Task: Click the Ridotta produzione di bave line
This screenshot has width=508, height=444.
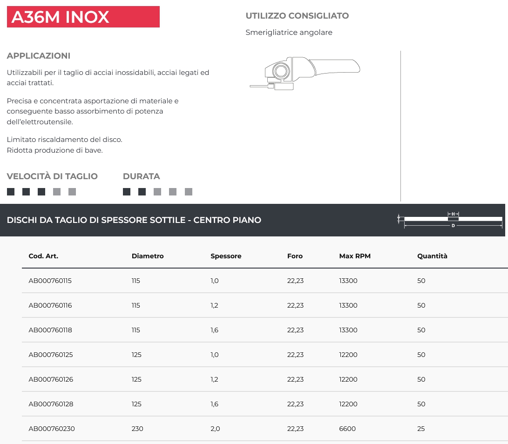Action: point(55,150)
